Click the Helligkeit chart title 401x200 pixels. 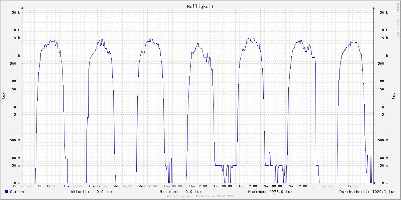point(200,6)
